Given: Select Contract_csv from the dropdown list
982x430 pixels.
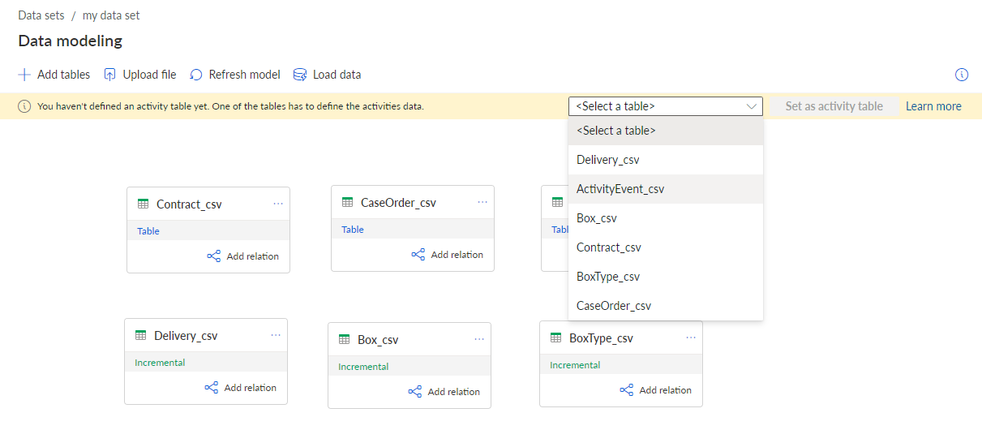Looking at the screenshot, I should [x=666, y=247].
